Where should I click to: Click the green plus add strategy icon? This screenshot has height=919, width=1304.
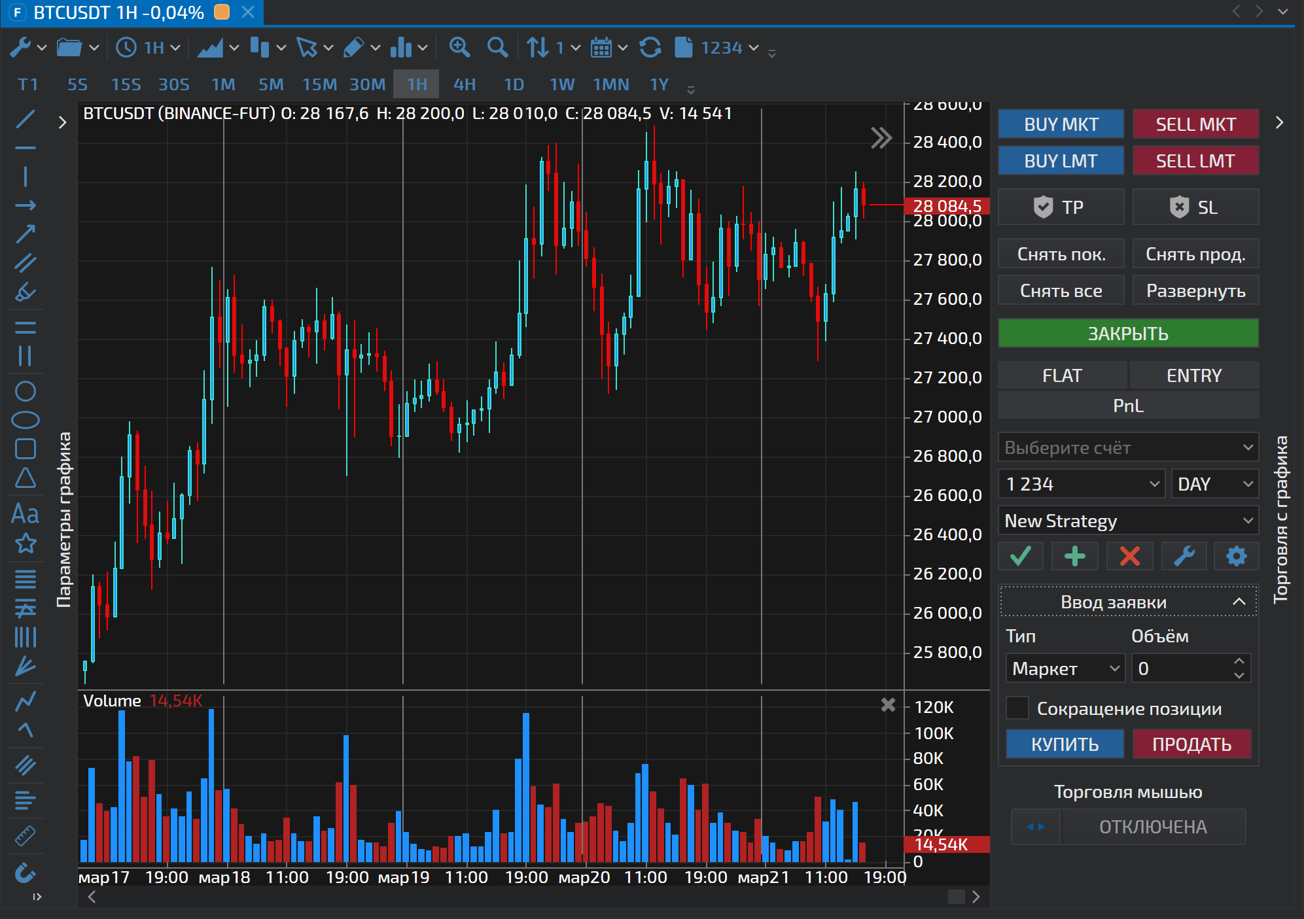pyautogui.click(x=1074, y=556)
